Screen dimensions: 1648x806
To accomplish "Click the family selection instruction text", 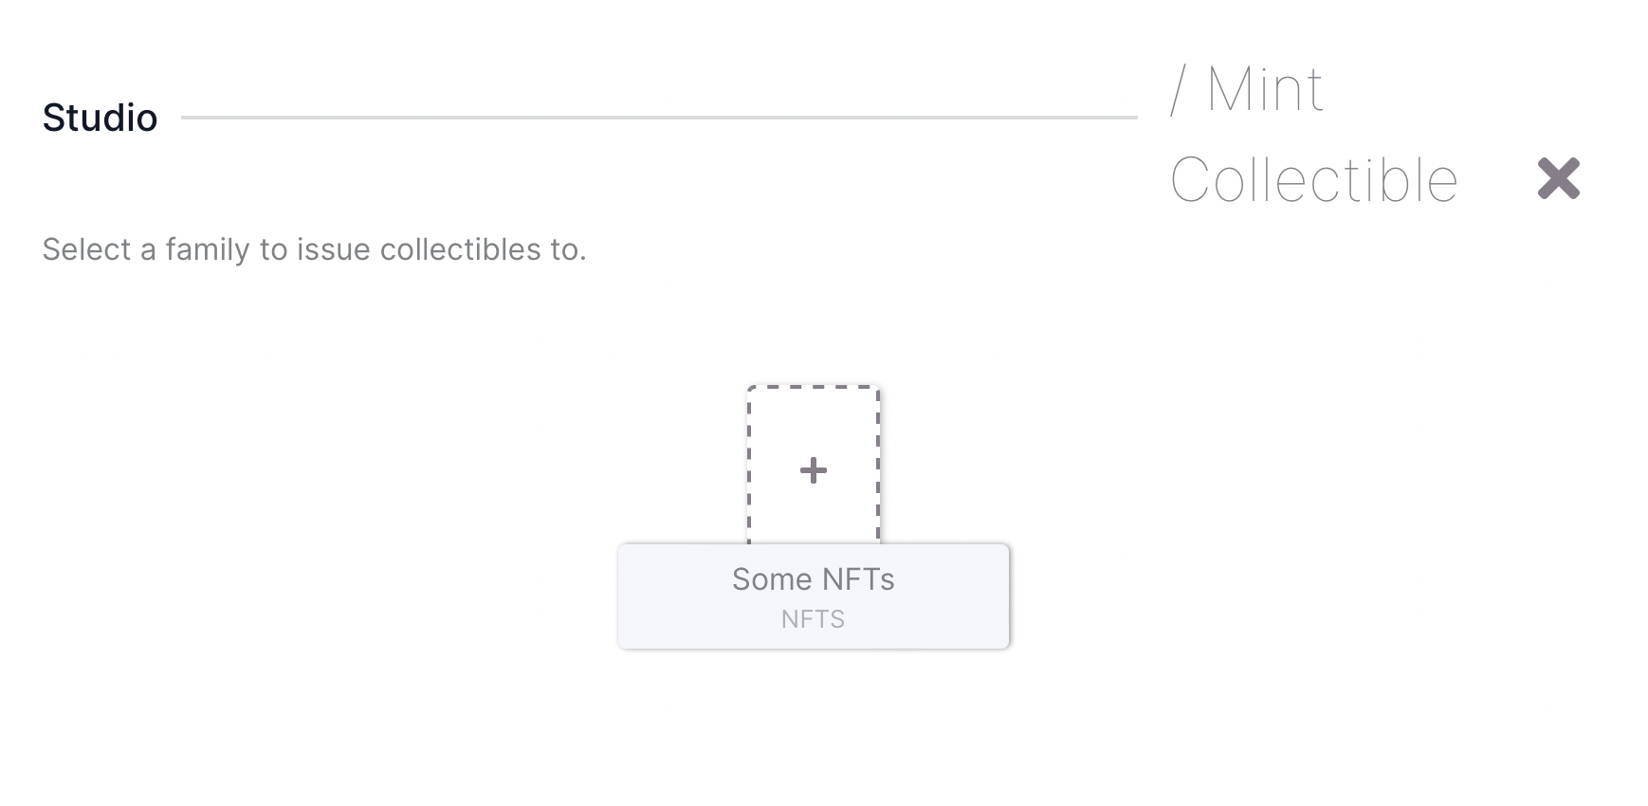I will pyautogui.click(x=314, y=249).
